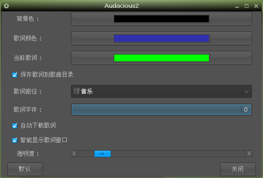Close the Audacious2 window

256,6
